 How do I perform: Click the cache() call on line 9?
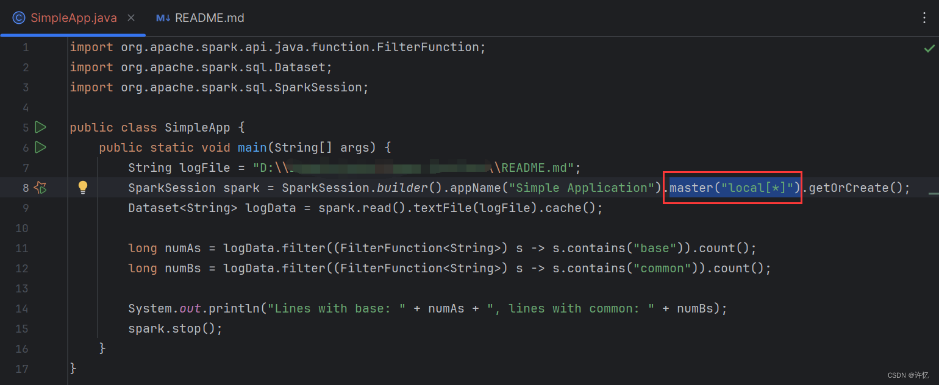coord(570,208)
